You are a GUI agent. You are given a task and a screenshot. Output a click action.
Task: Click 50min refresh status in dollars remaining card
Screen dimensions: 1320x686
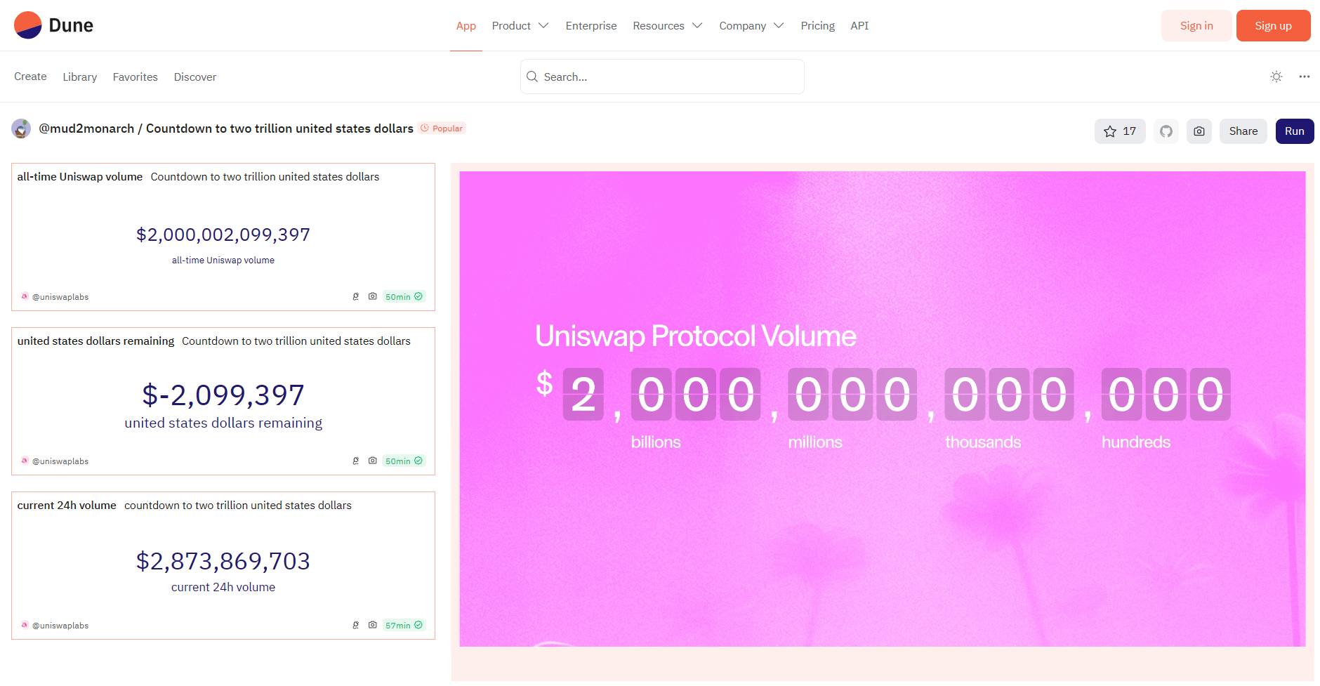click(x=404, y=461)
